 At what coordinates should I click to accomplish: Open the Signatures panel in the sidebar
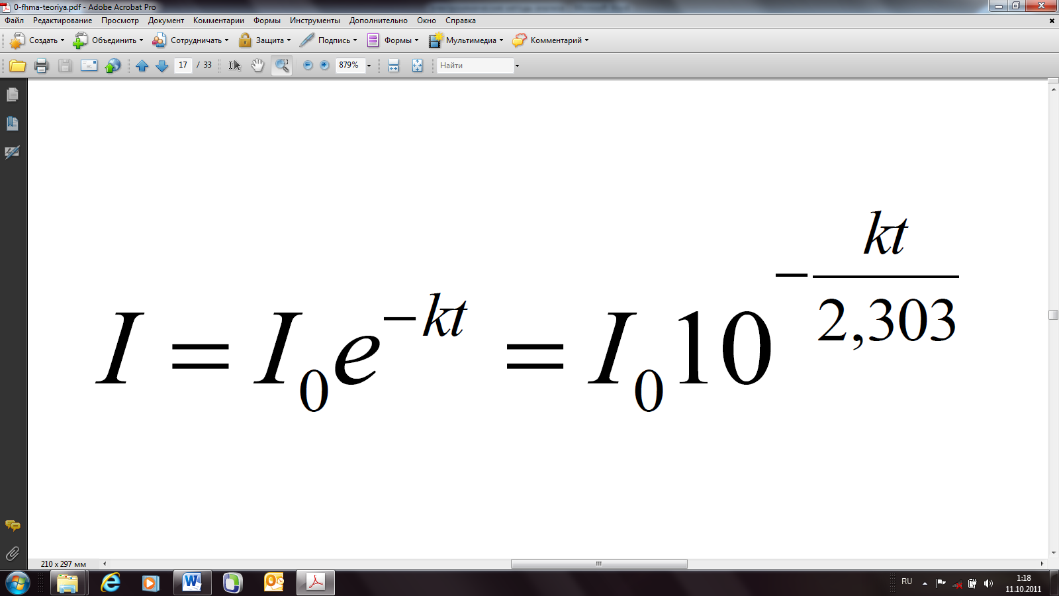tap(13, 152)
